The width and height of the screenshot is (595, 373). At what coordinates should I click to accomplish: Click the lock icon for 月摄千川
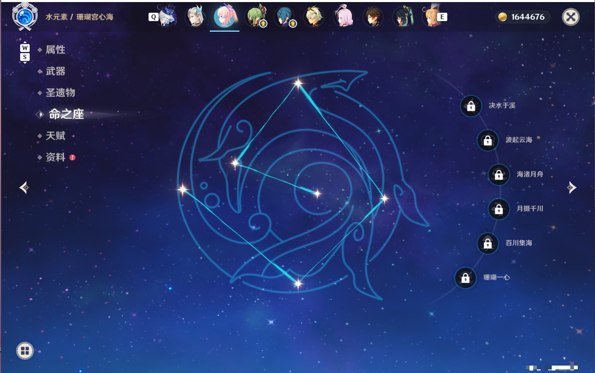[x=499, y=209]
